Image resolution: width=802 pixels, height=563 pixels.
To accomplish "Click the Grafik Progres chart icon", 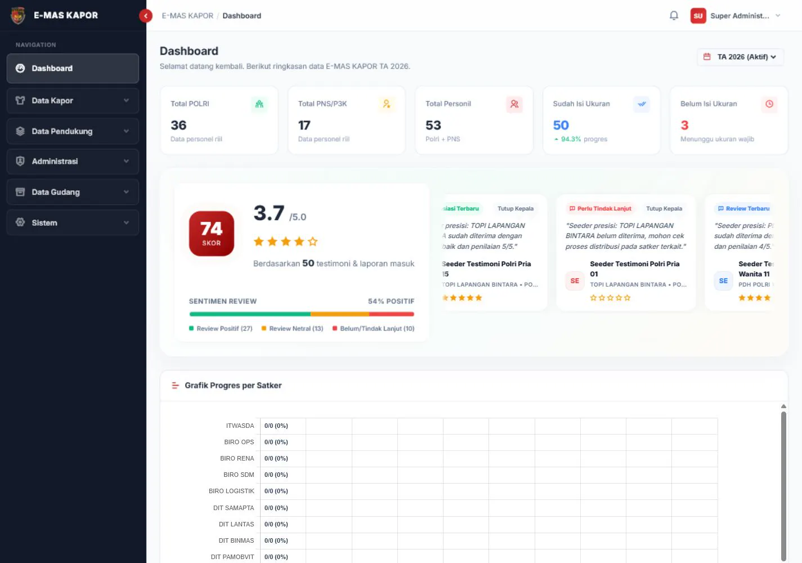I will click(x=175, y=386).
